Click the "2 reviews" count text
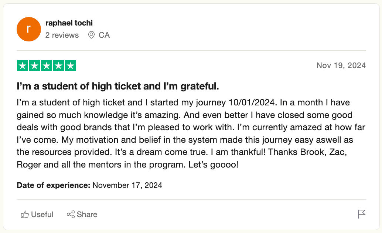 [x=62, y=35]
